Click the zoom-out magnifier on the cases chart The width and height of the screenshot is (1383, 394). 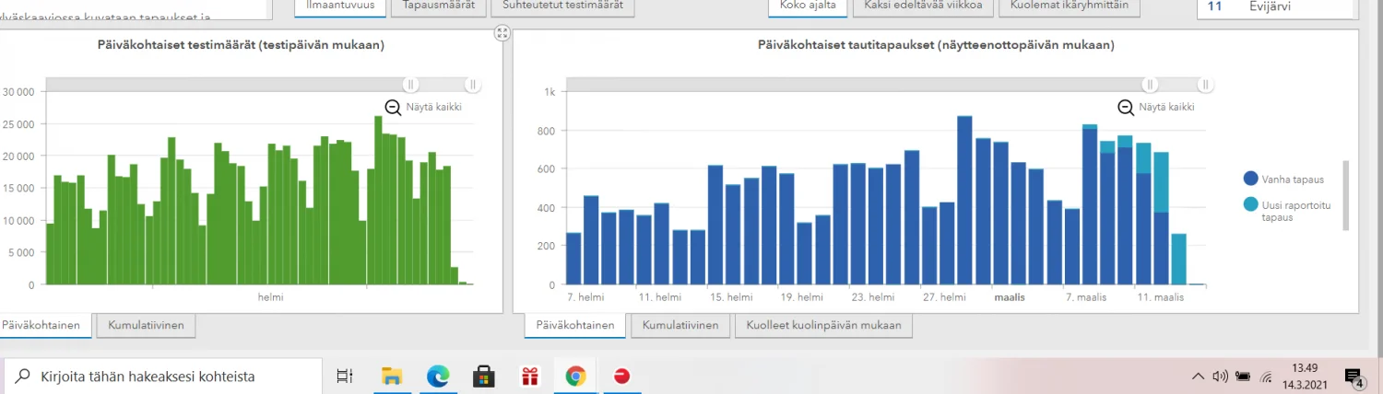pyautogui.click(x=1126, y=107)
